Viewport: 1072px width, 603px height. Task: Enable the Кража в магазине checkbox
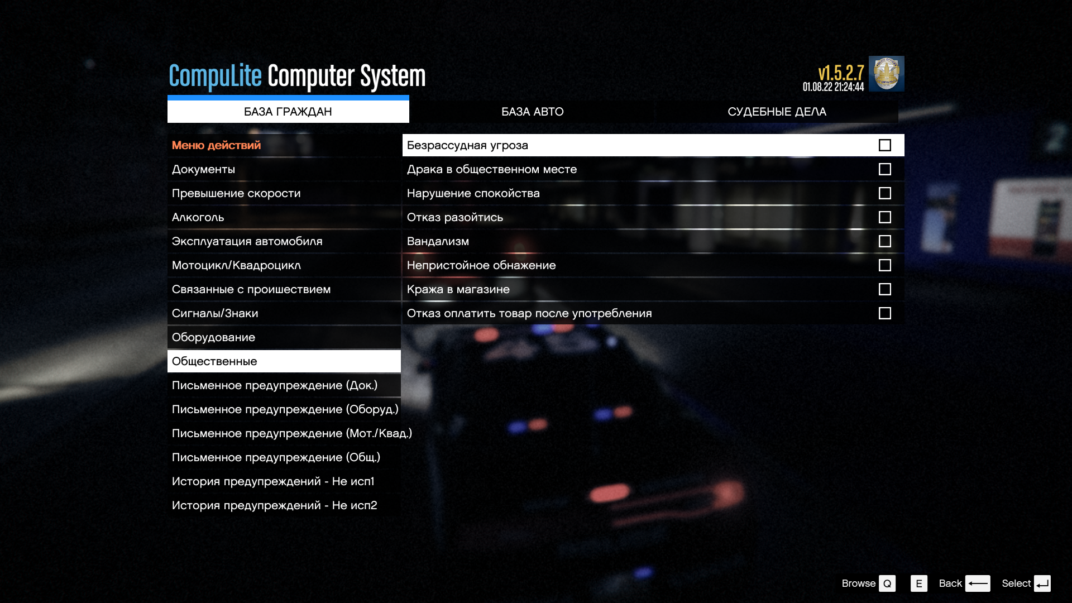pyautogui.click(x=884, y=289)
